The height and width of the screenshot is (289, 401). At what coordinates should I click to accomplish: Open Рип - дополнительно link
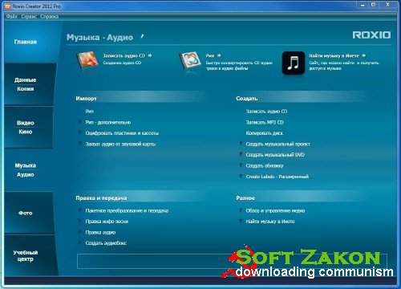108,122
